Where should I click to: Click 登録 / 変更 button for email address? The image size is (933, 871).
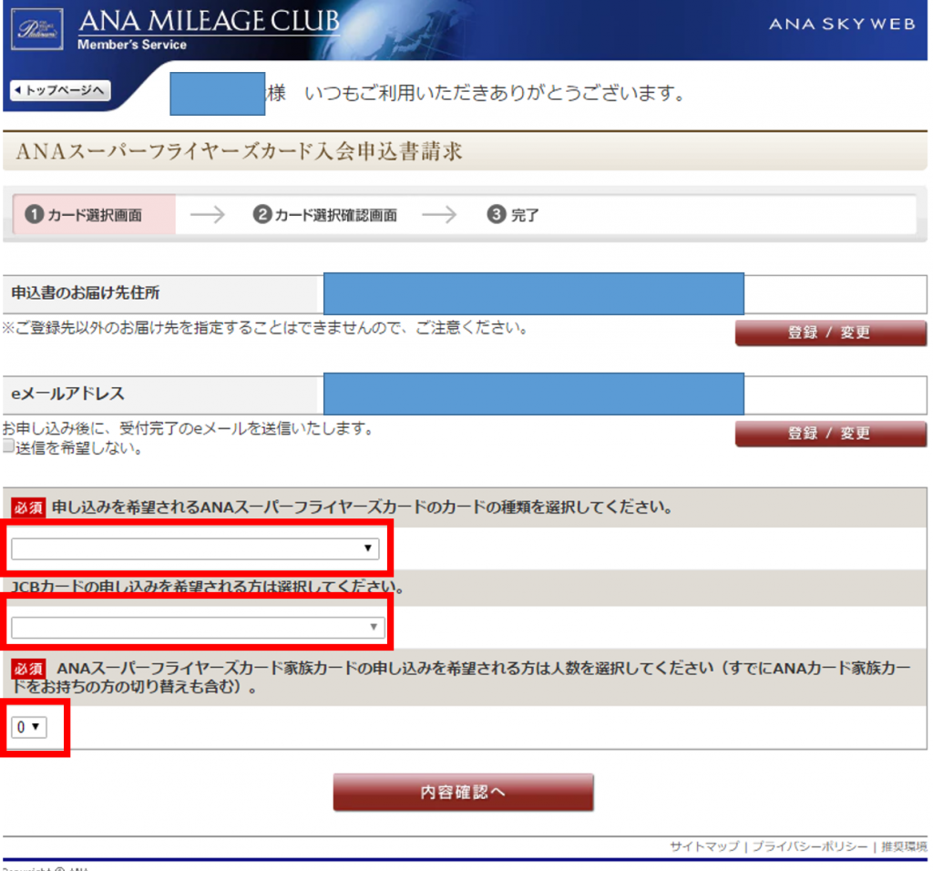tap(830, 433)
